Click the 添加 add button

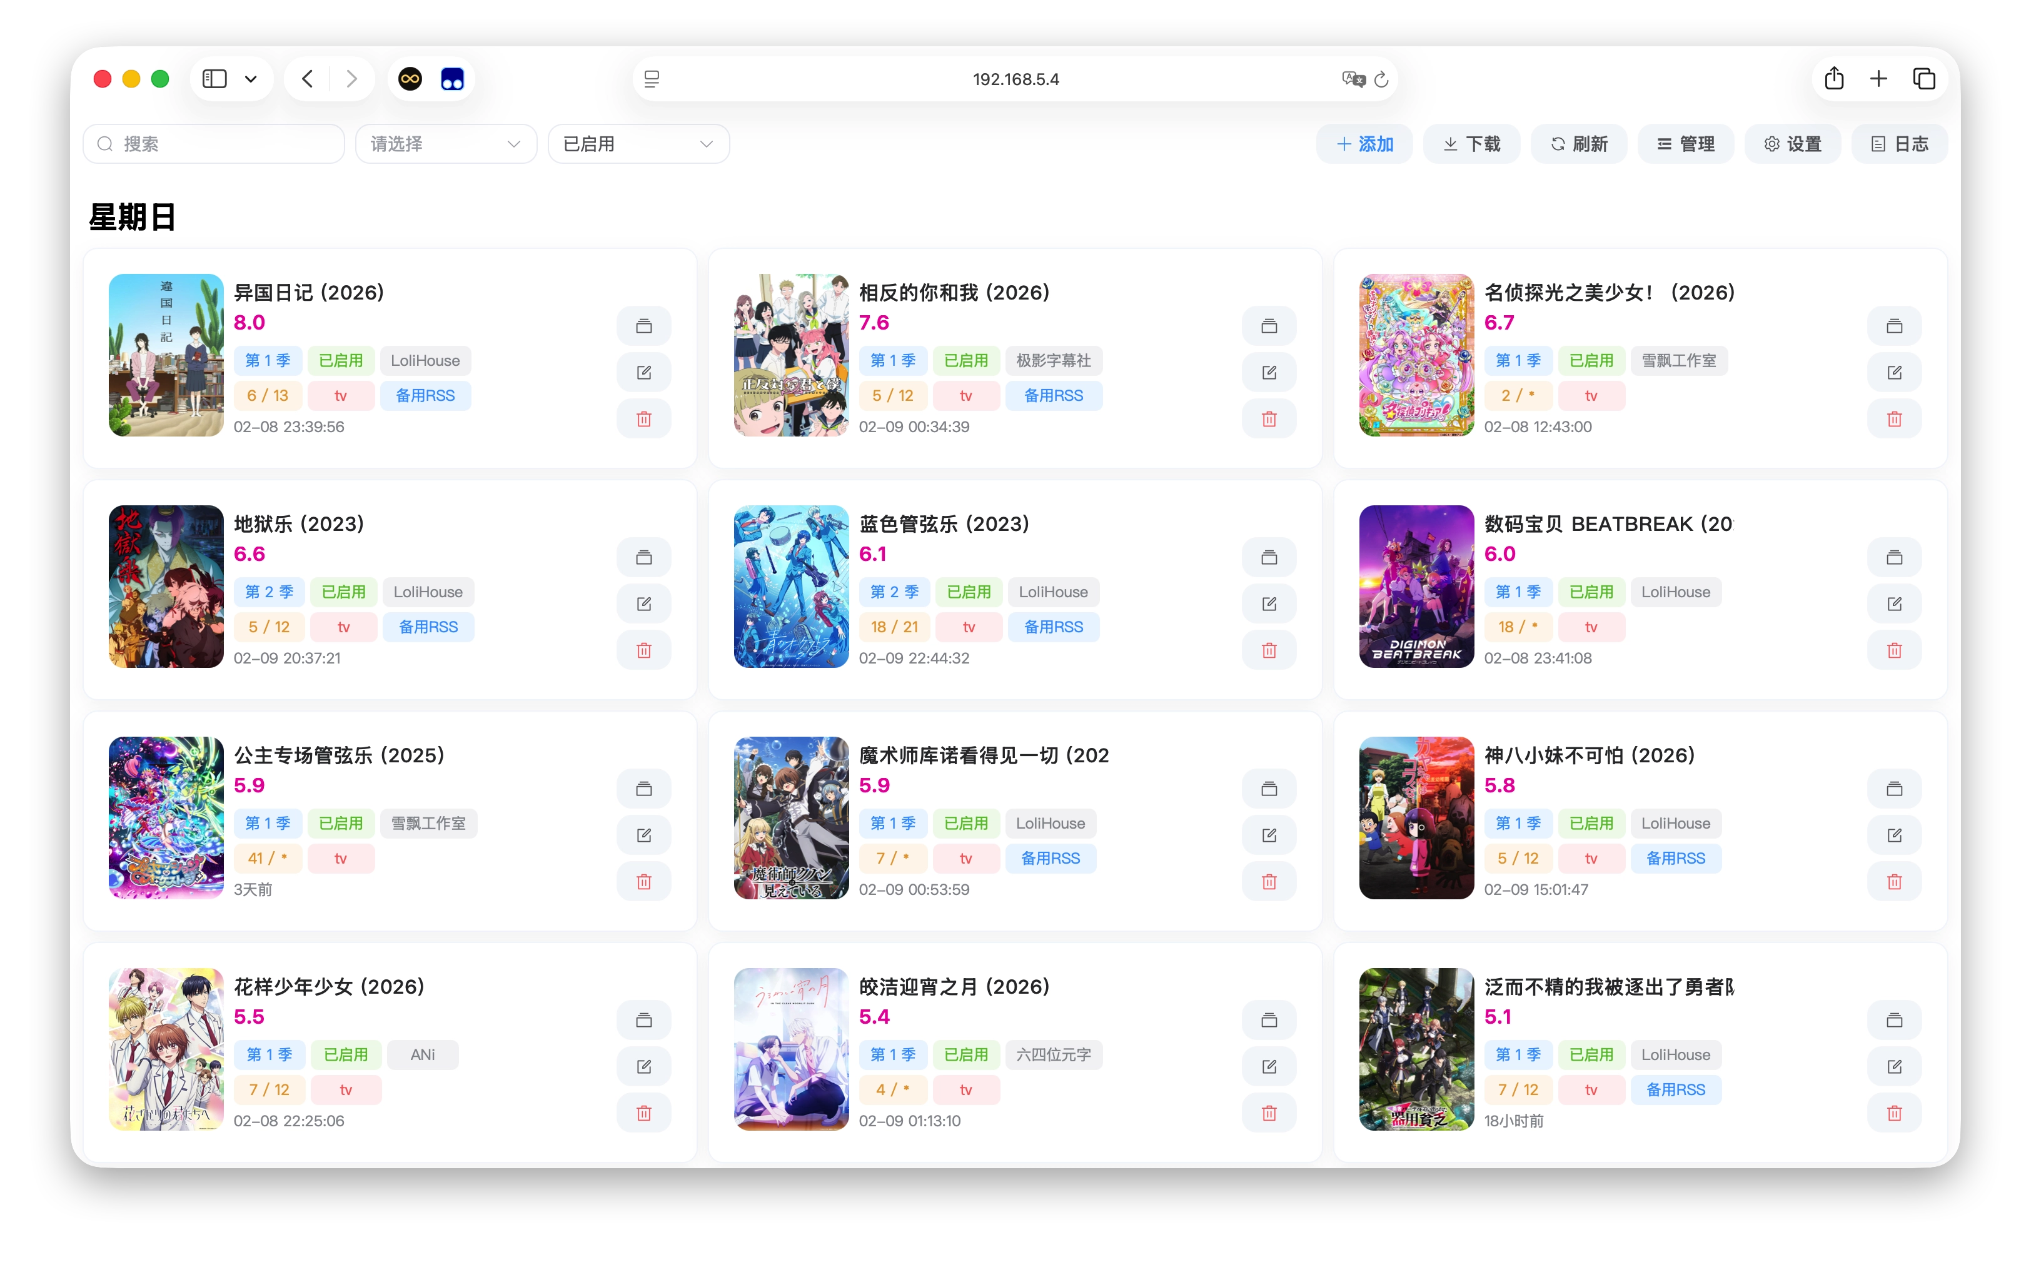tap(1363, 144)
